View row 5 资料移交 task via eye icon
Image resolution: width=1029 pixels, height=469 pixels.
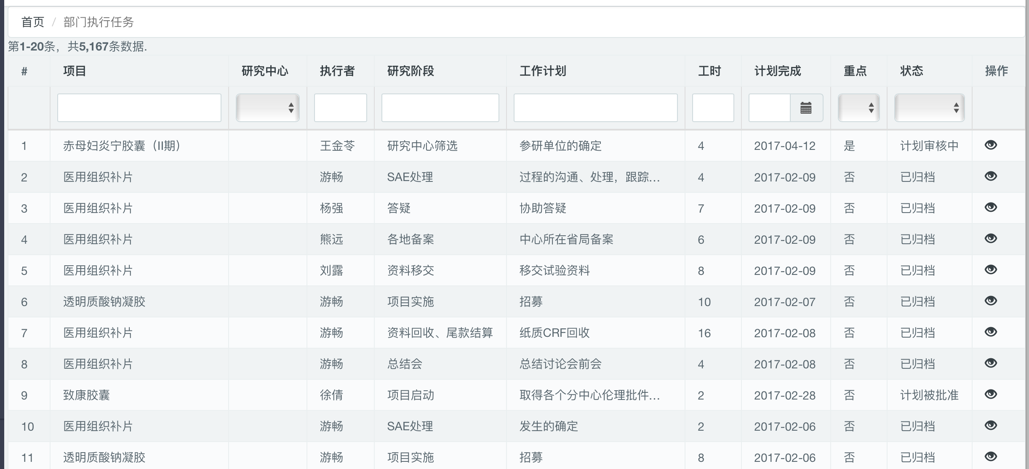click(991, 269)
